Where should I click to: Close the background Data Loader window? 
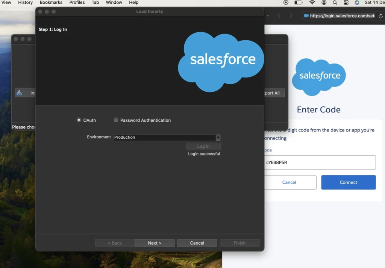[16, 39]
